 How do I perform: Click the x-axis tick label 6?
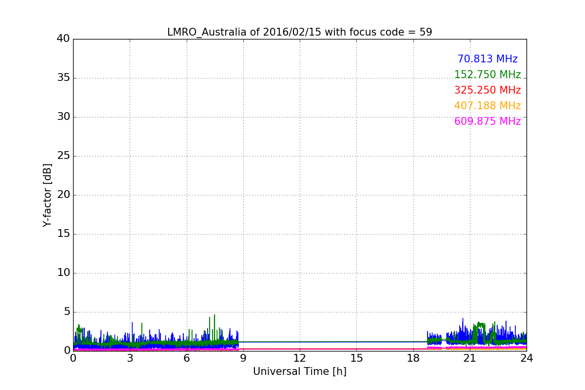(186, 358)
